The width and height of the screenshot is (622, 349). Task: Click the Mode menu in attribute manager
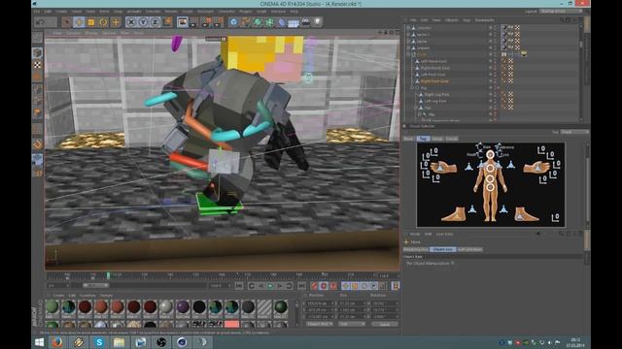415,235
